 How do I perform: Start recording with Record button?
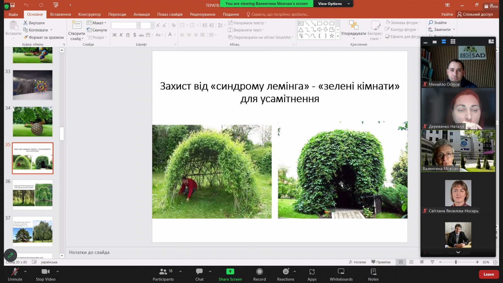pos(259,274)
